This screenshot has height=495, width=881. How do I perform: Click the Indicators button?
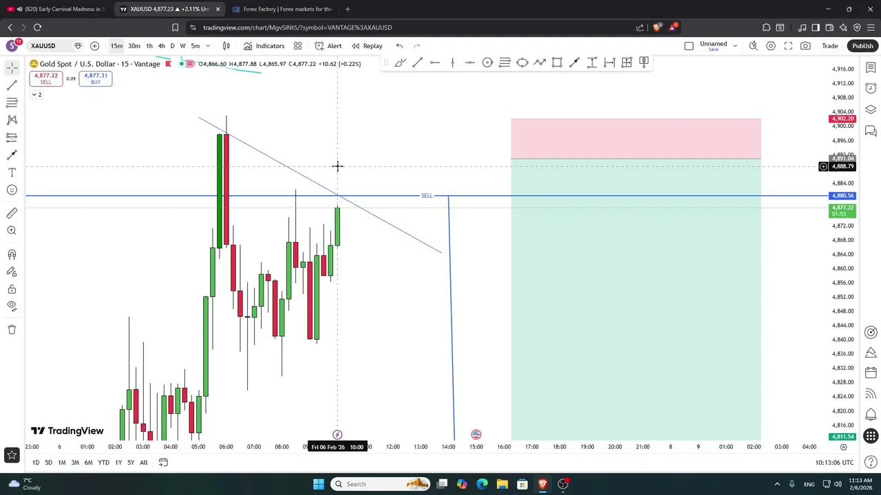(264, 46)
